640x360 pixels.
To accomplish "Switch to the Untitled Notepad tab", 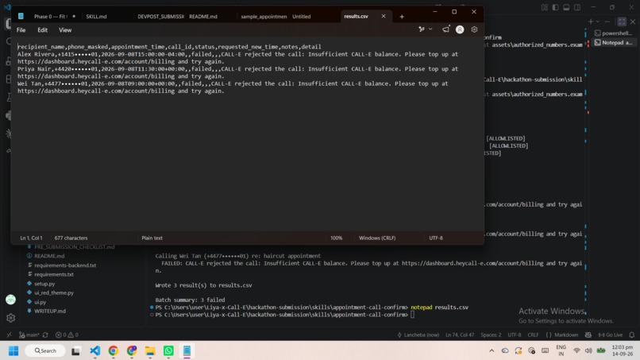I will pyautogui.click(x=301, y=17).
